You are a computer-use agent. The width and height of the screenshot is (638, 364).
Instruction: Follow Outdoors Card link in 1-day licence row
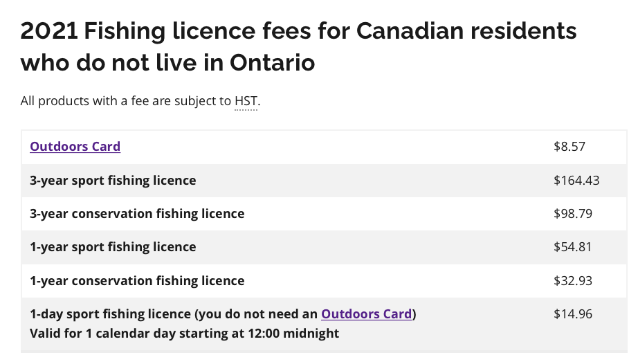[366, 314]
